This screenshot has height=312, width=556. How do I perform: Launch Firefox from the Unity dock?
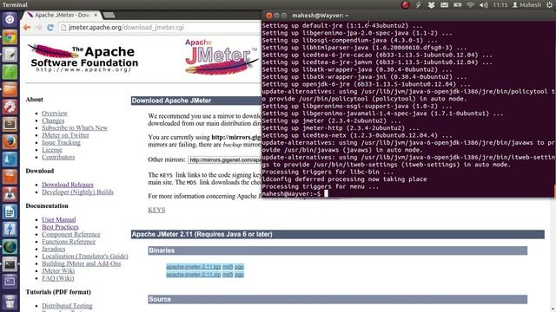pos(10,141)
